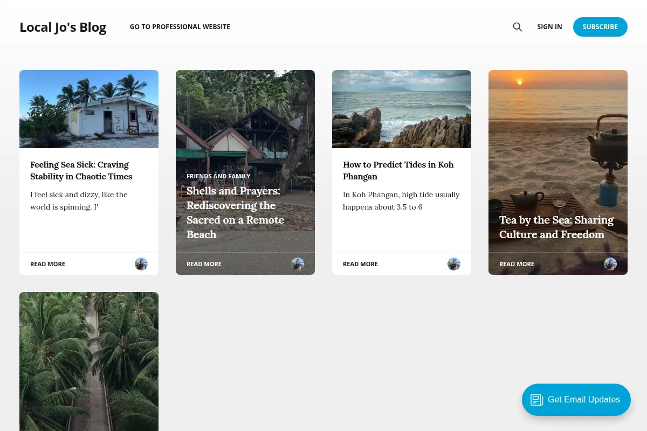Click the Subscribe button
Screen dimensions: 647x431
600,27
